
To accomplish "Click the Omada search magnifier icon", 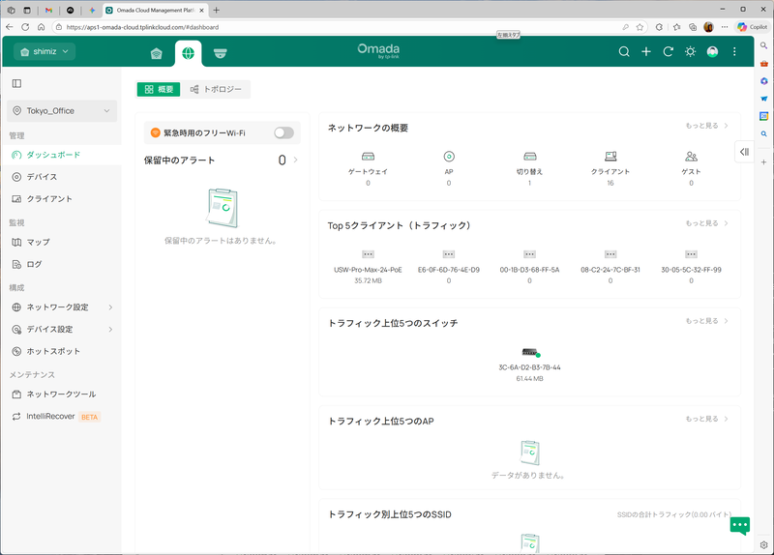I will [x=624, y=51].
